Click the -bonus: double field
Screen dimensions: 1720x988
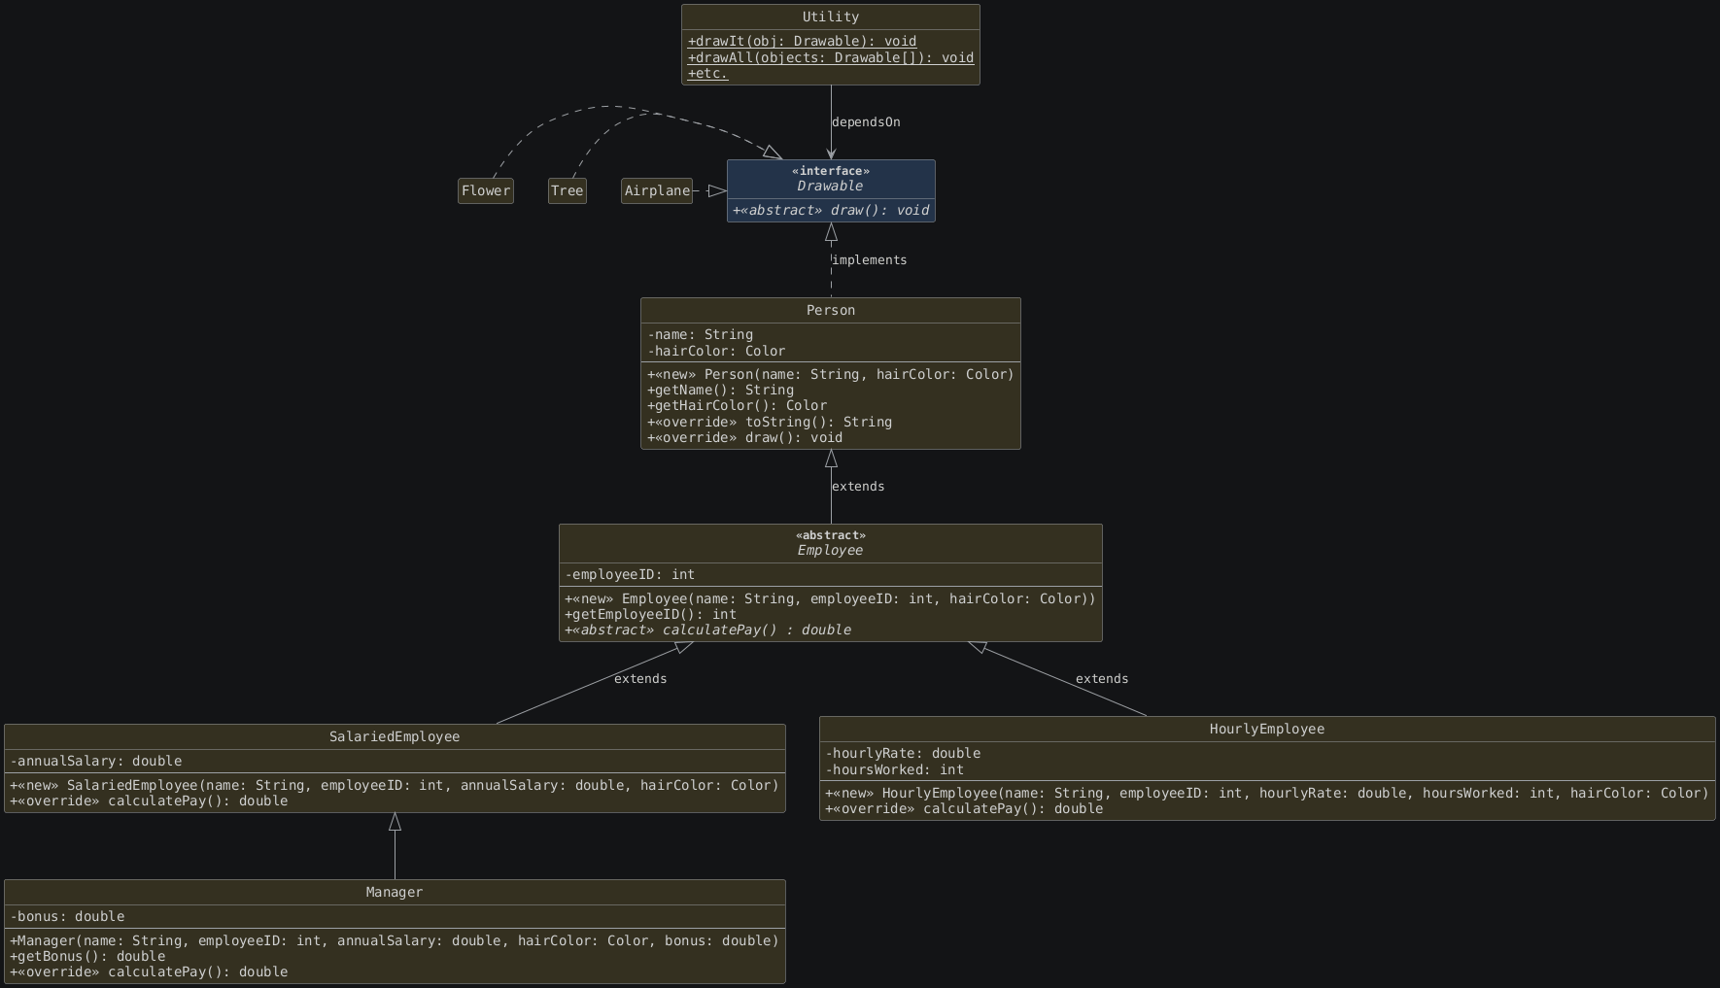coord(67,916)
